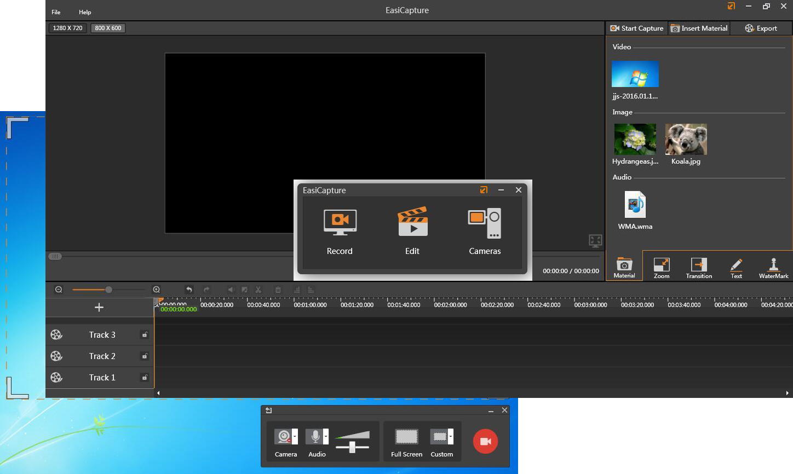Select 1280 X 720 resolution

(68, 28)
